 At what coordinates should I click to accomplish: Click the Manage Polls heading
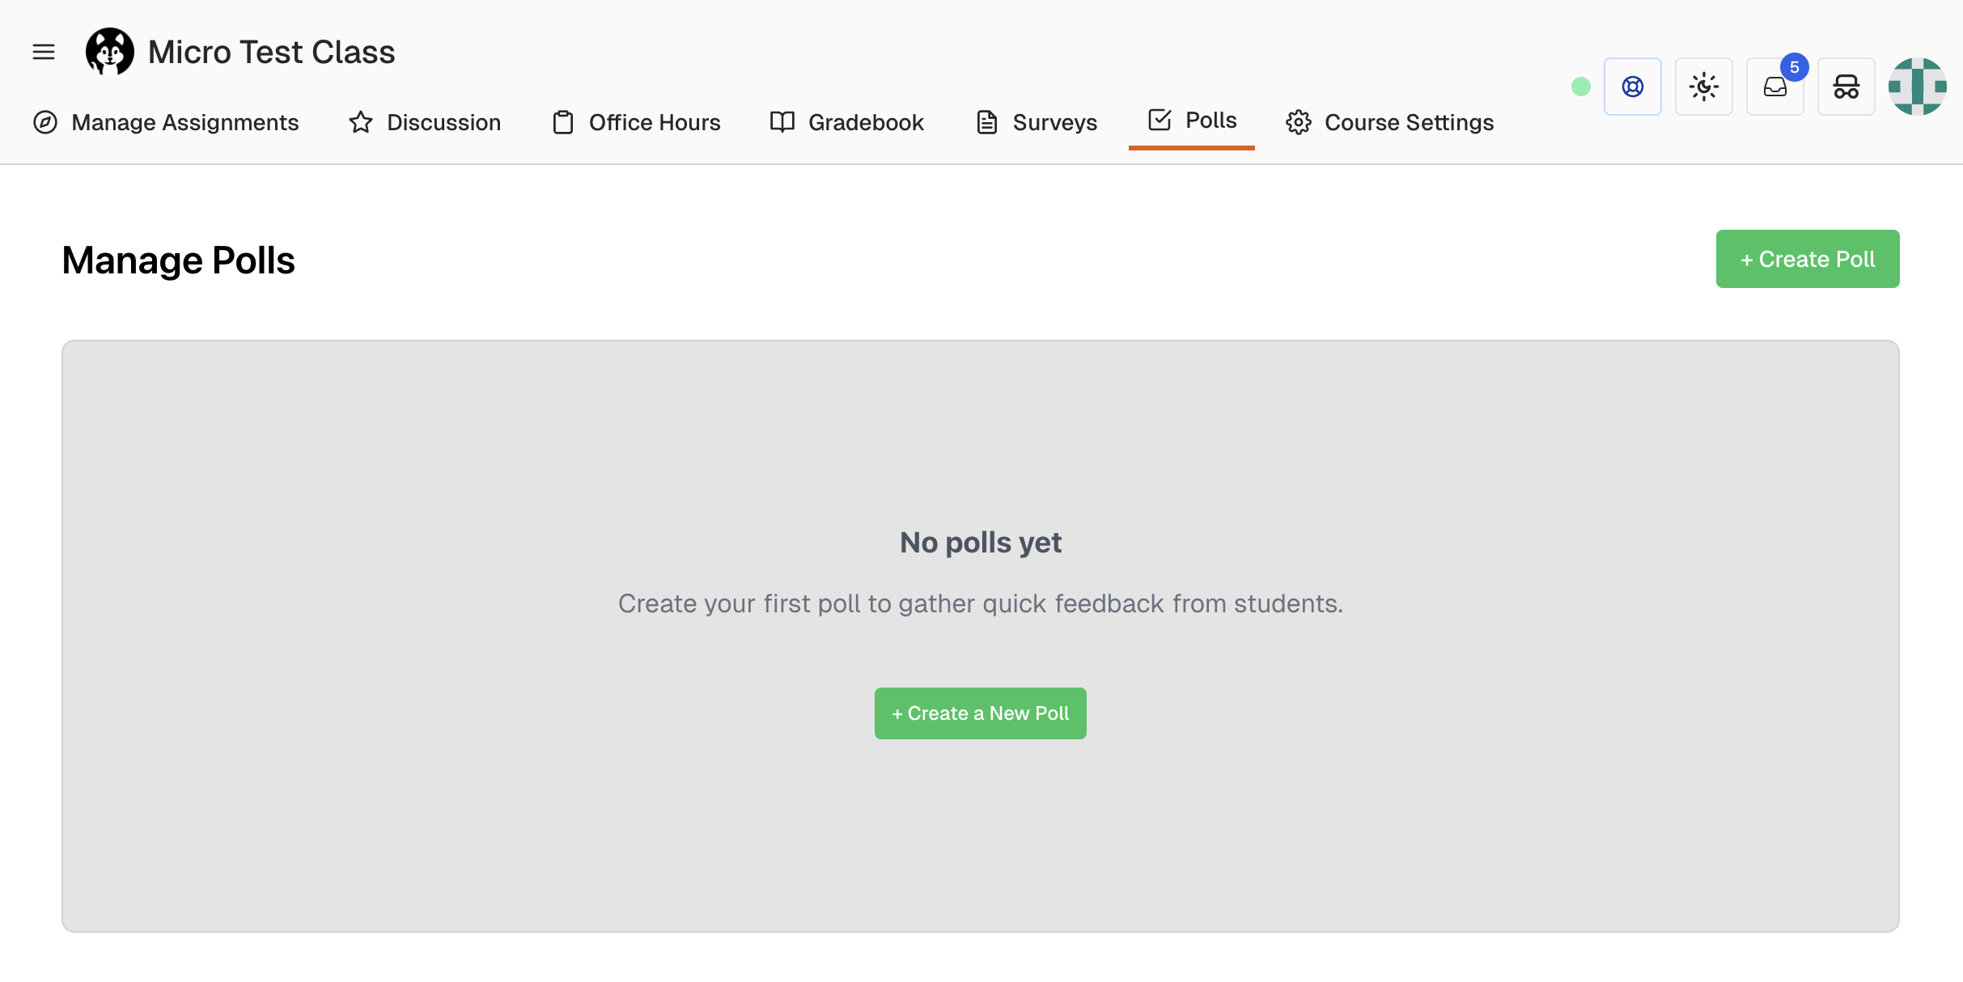pyautogui.click(x=178, y=260)
